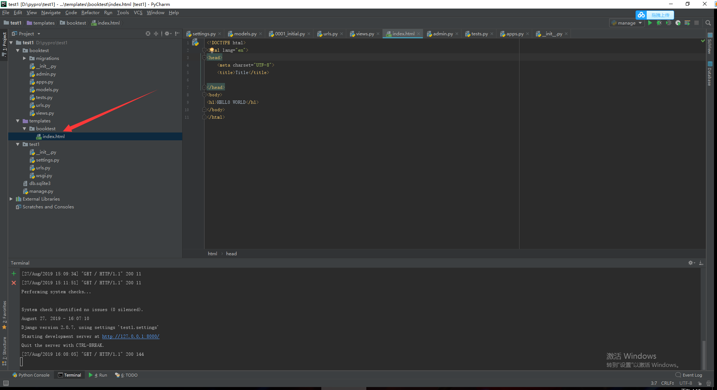The image size is (717, 390).
Task: Open the Python Console tab
Action: 31,375
